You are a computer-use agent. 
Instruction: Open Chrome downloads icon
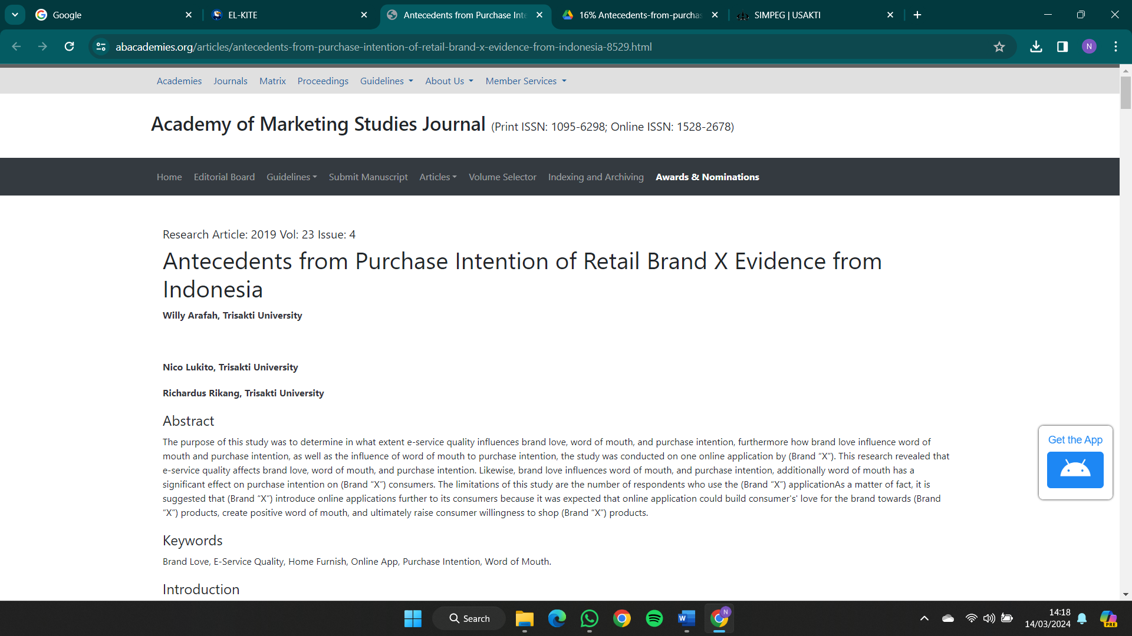tap(1036, 47)
